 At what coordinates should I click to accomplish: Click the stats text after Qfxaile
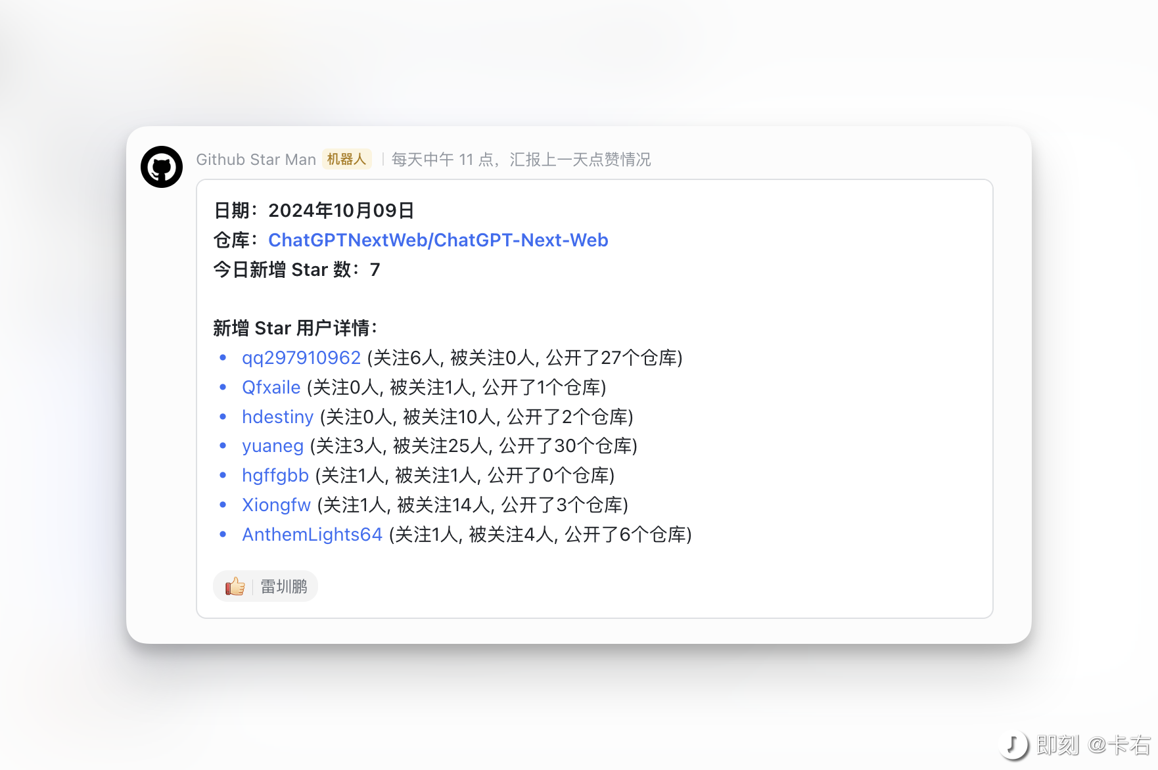(457, 388)
